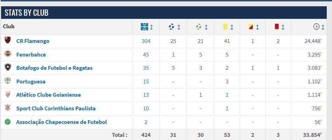Screen dimensions: 332x140
Task: Click the Sport Club Corinthians Paulista crest
Action: [x=8, y=108]
